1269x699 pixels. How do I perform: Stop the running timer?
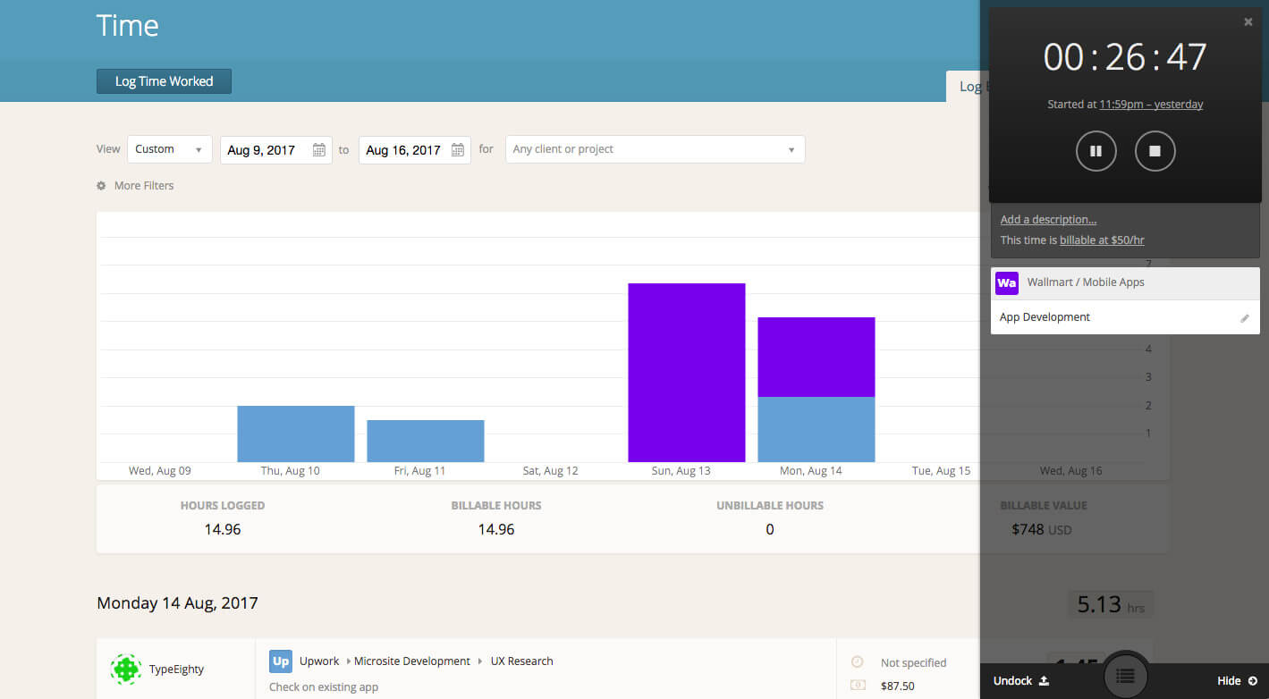(1155, 151)
